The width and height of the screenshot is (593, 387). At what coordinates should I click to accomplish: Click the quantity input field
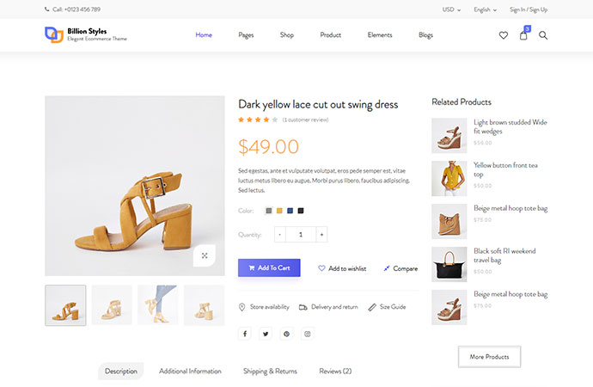301,234
